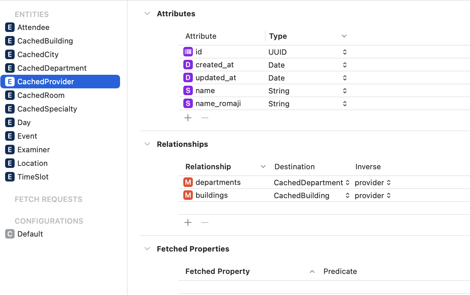Sort by the Type column header
Image resolution: width=470 pixels, height=295 pixels.
coord(278,36)
